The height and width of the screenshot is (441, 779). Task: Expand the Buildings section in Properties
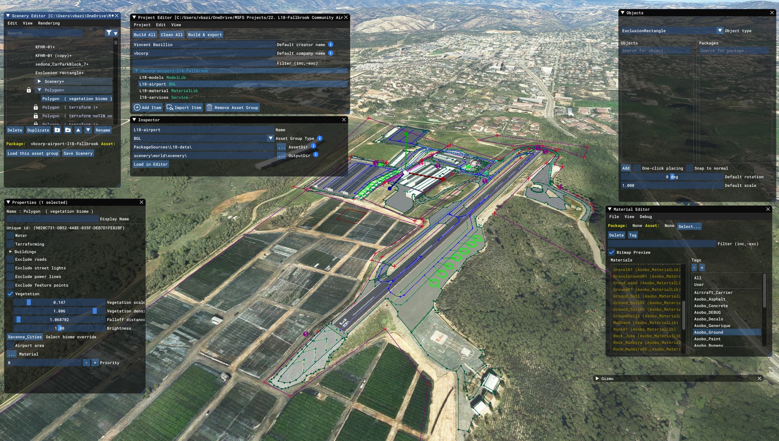point(11,252)
